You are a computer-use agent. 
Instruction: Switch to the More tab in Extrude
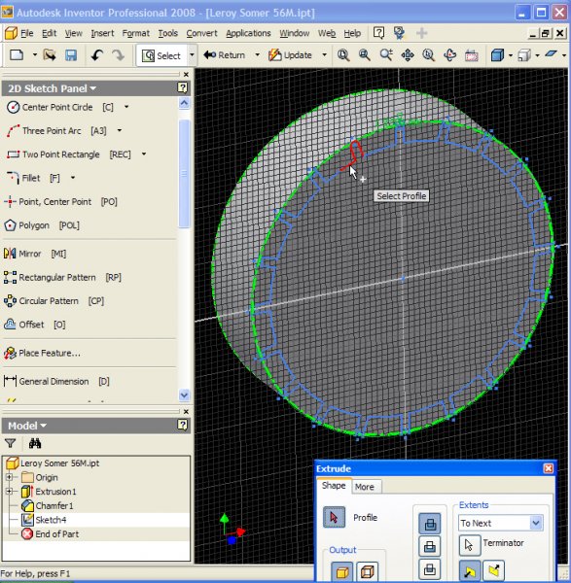coord(365,487)
